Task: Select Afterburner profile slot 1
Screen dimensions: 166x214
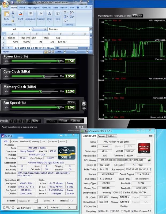Action: pos(11,121)
